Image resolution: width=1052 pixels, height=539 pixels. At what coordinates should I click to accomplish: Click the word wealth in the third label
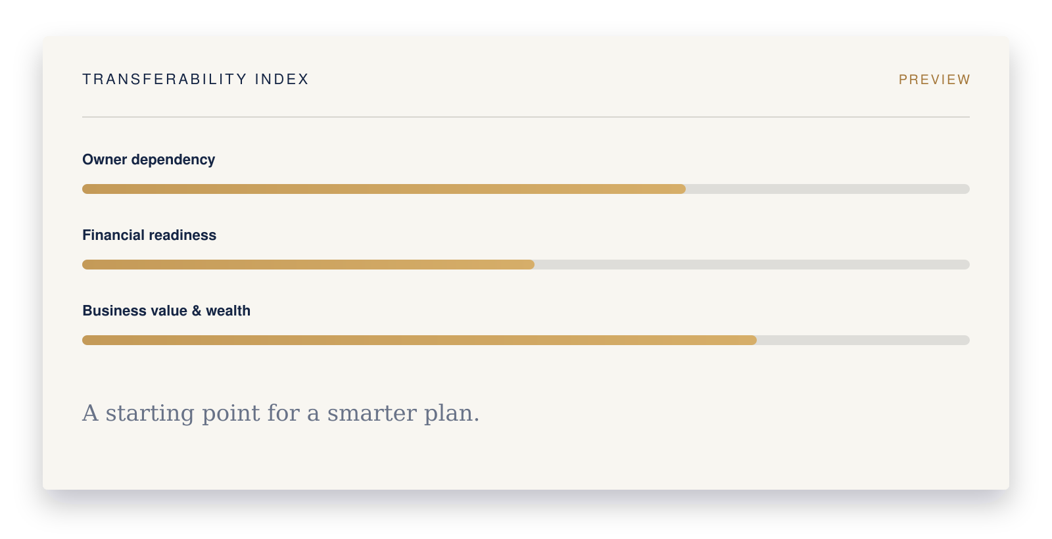click(x=228, y=311)
